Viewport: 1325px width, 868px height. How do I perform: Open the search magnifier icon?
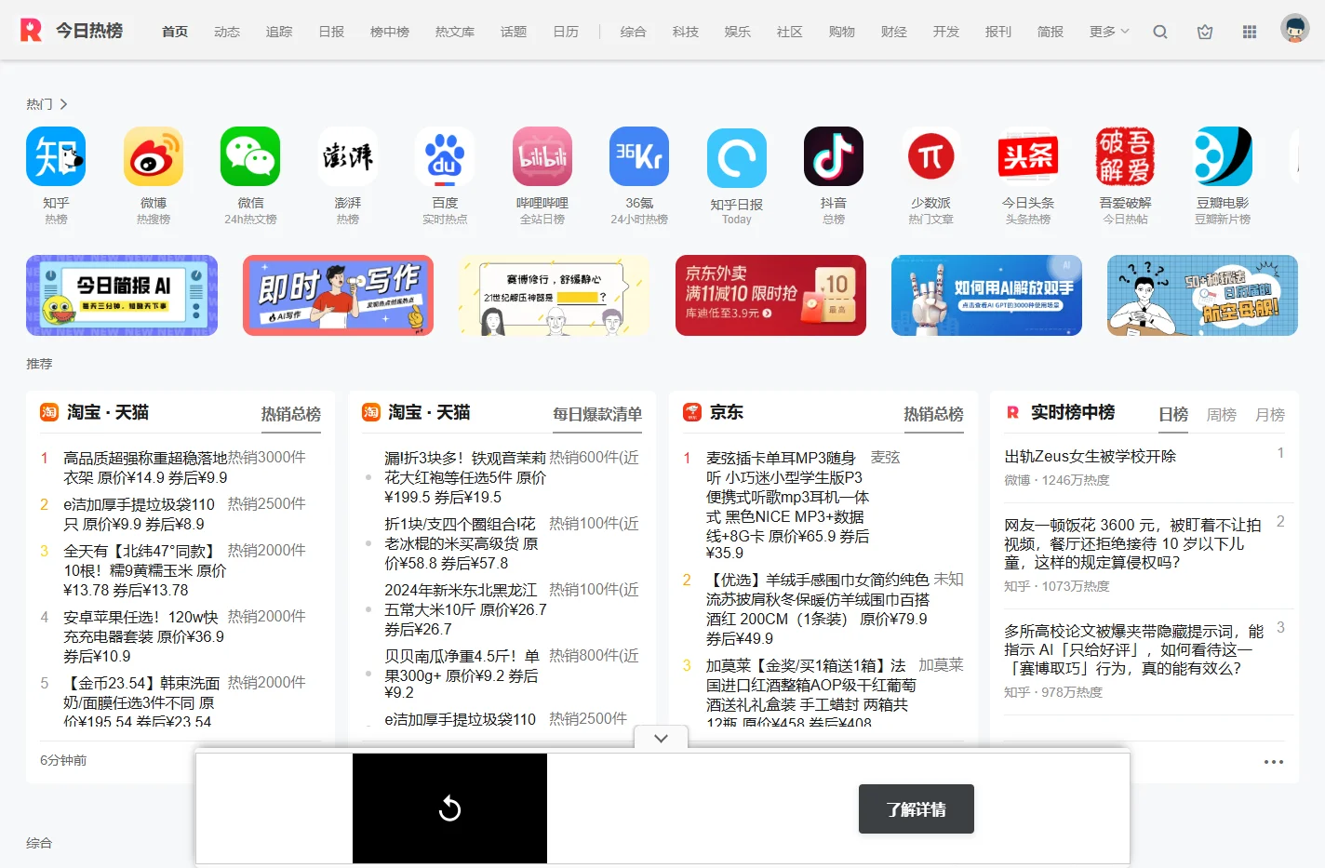pyautogui.click(x=1160, y=32)
